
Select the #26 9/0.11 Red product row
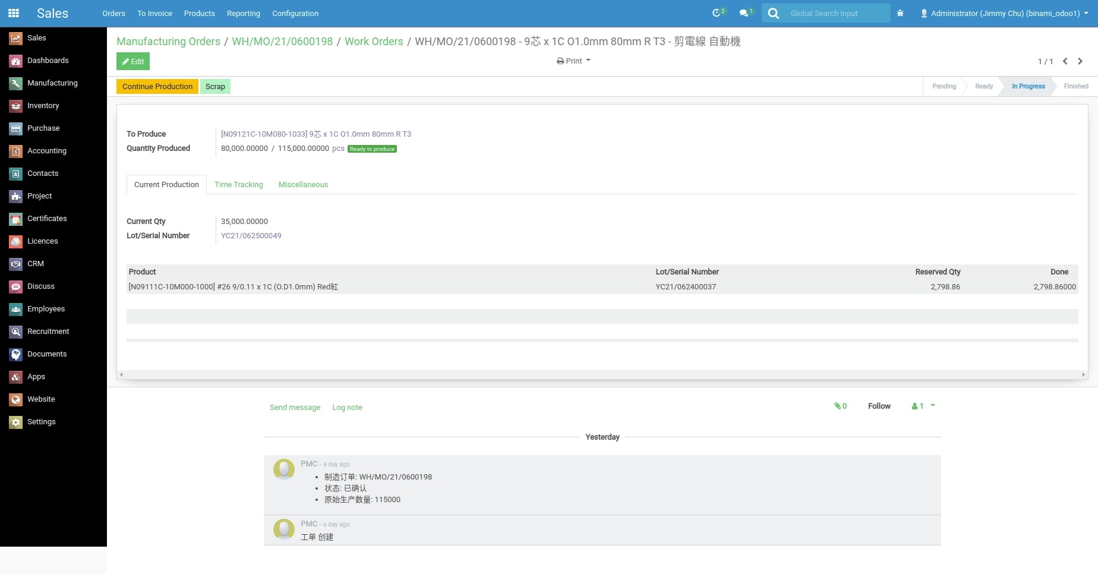point(602,286)
